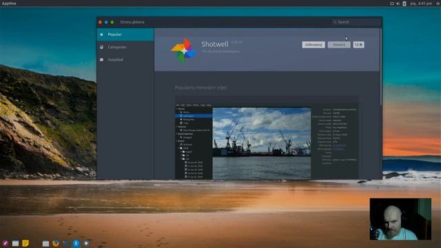The height and width of the screenshot is (248, 441).
Task: Open the Installed section in sidebar
Action: pos(125,60)
